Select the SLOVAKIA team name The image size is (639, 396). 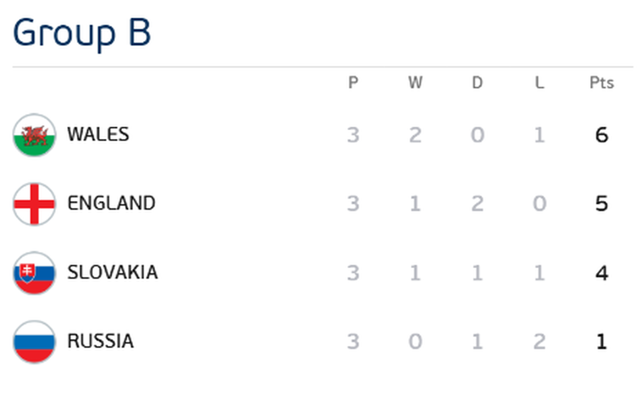[112, 272]
